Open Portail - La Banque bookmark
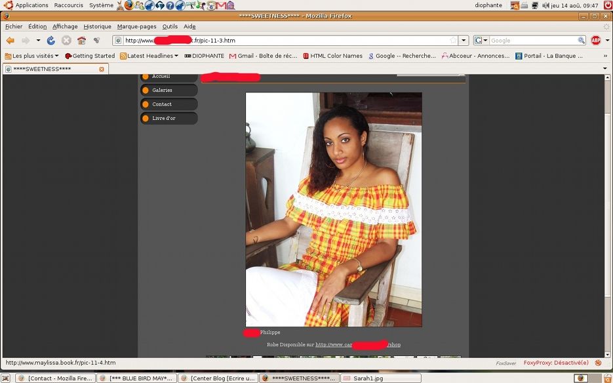 click(549, 56)
